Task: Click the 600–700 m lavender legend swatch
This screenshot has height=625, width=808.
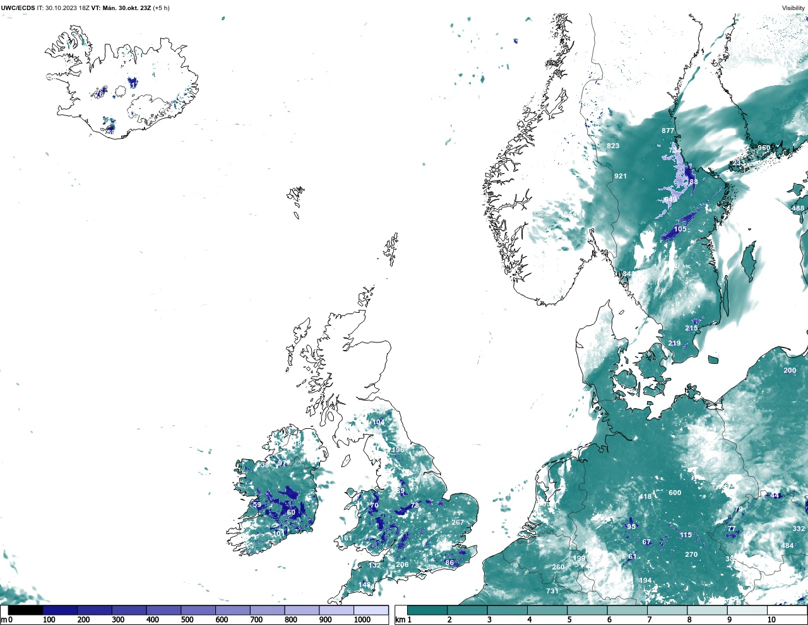Action: [233, 610]
